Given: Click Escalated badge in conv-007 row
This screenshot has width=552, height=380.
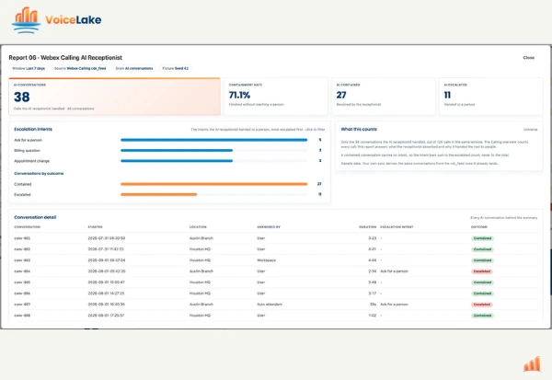Looking at the screenshot, I should [482, 305].
